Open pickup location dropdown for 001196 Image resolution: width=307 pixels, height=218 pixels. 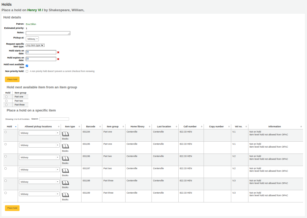pos(39,157)
